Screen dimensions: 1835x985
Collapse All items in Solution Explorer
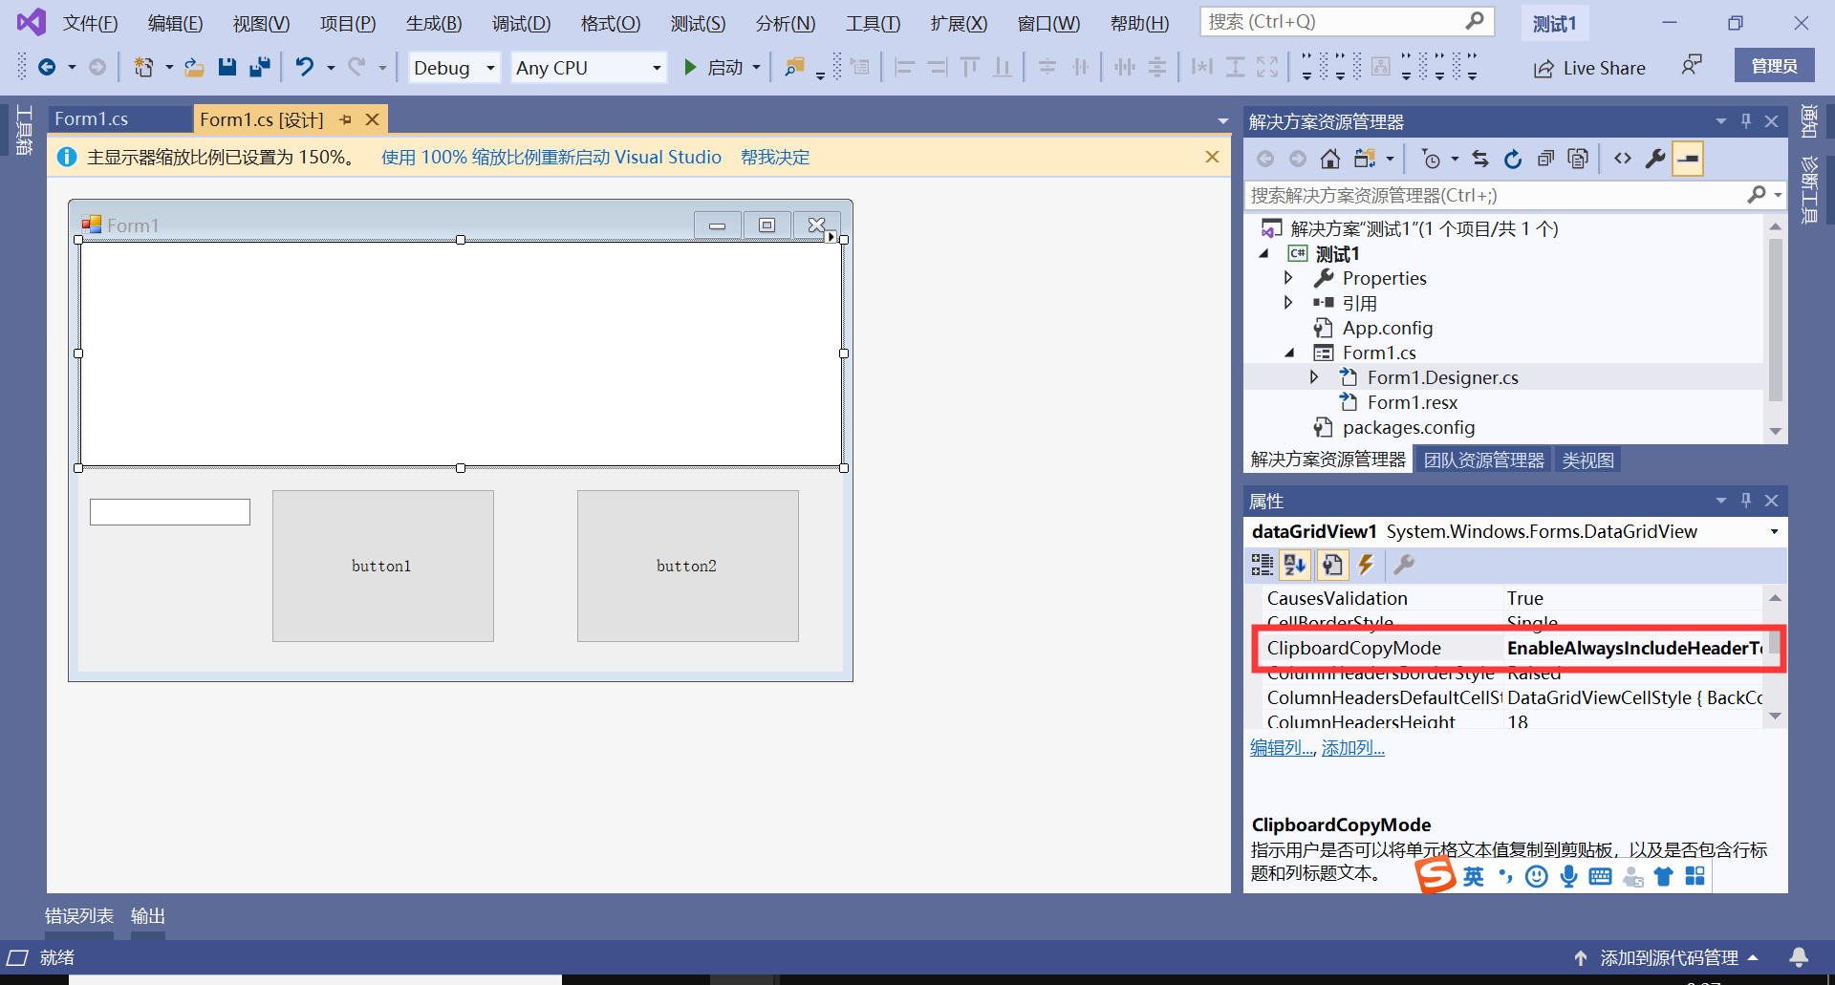pos(1546,158)
